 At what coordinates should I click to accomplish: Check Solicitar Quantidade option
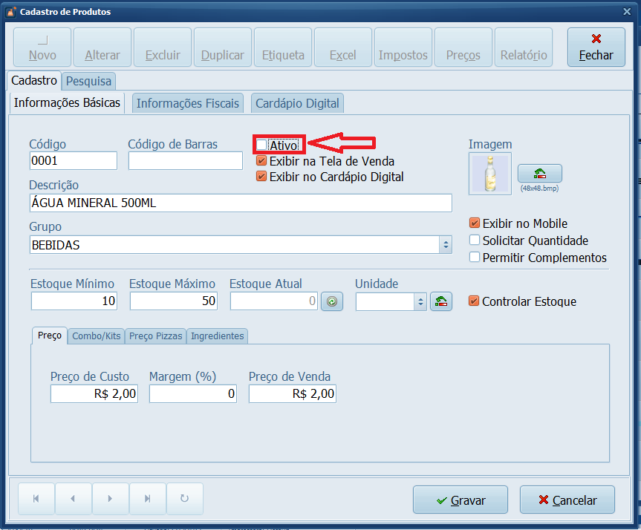[x=475, y=241]
